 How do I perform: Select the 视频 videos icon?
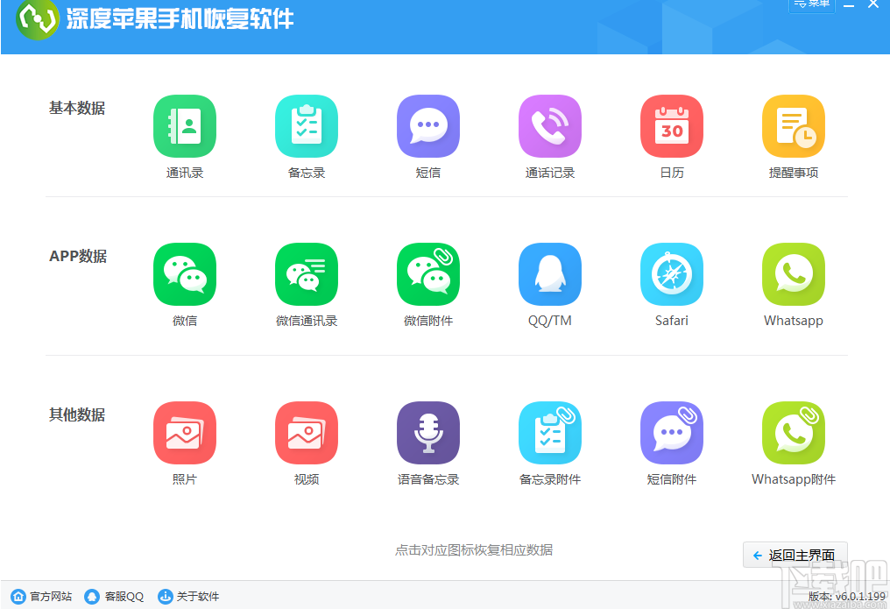pyautogui.click(x=307, y=433)
